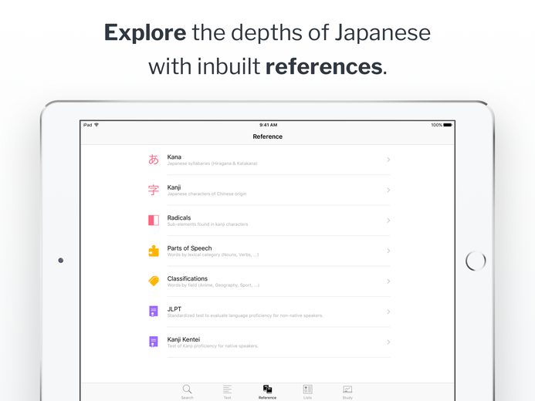Click 'Japanese characters of Chinese origin' subtitle
Image resolution: width=535 pixels, height=401 pixels.
[207, 194]
